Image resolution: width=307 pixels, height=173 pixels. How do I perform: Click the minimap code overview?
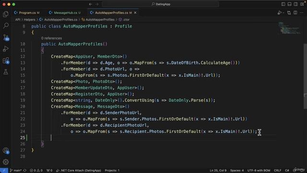tap(290, 28)
